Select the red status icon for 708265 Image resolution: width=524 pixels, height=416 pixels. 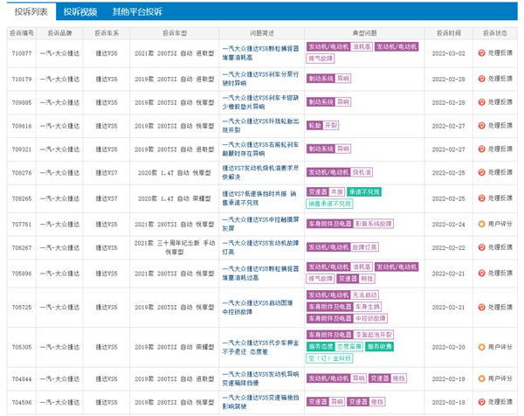(481, 198)
